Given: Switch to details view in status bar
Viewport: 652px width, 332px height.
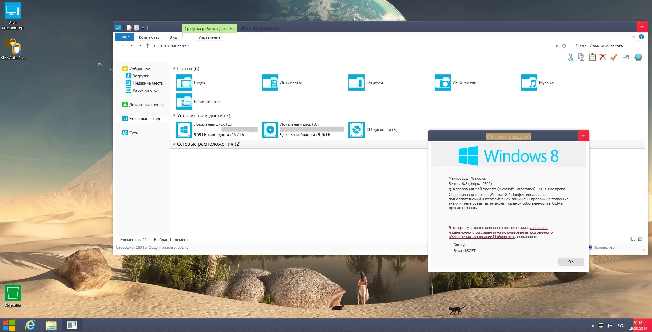Looking at the screenshot, I should pyautogui.click(x=632, y=239).
